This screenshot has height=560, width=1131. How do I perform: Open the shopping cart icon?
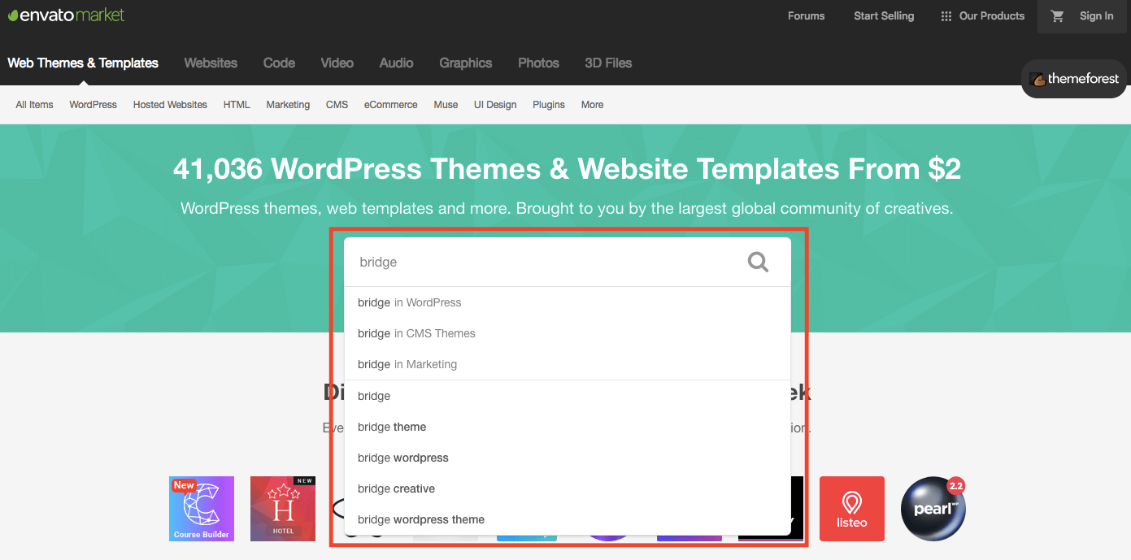point(1057,16)
